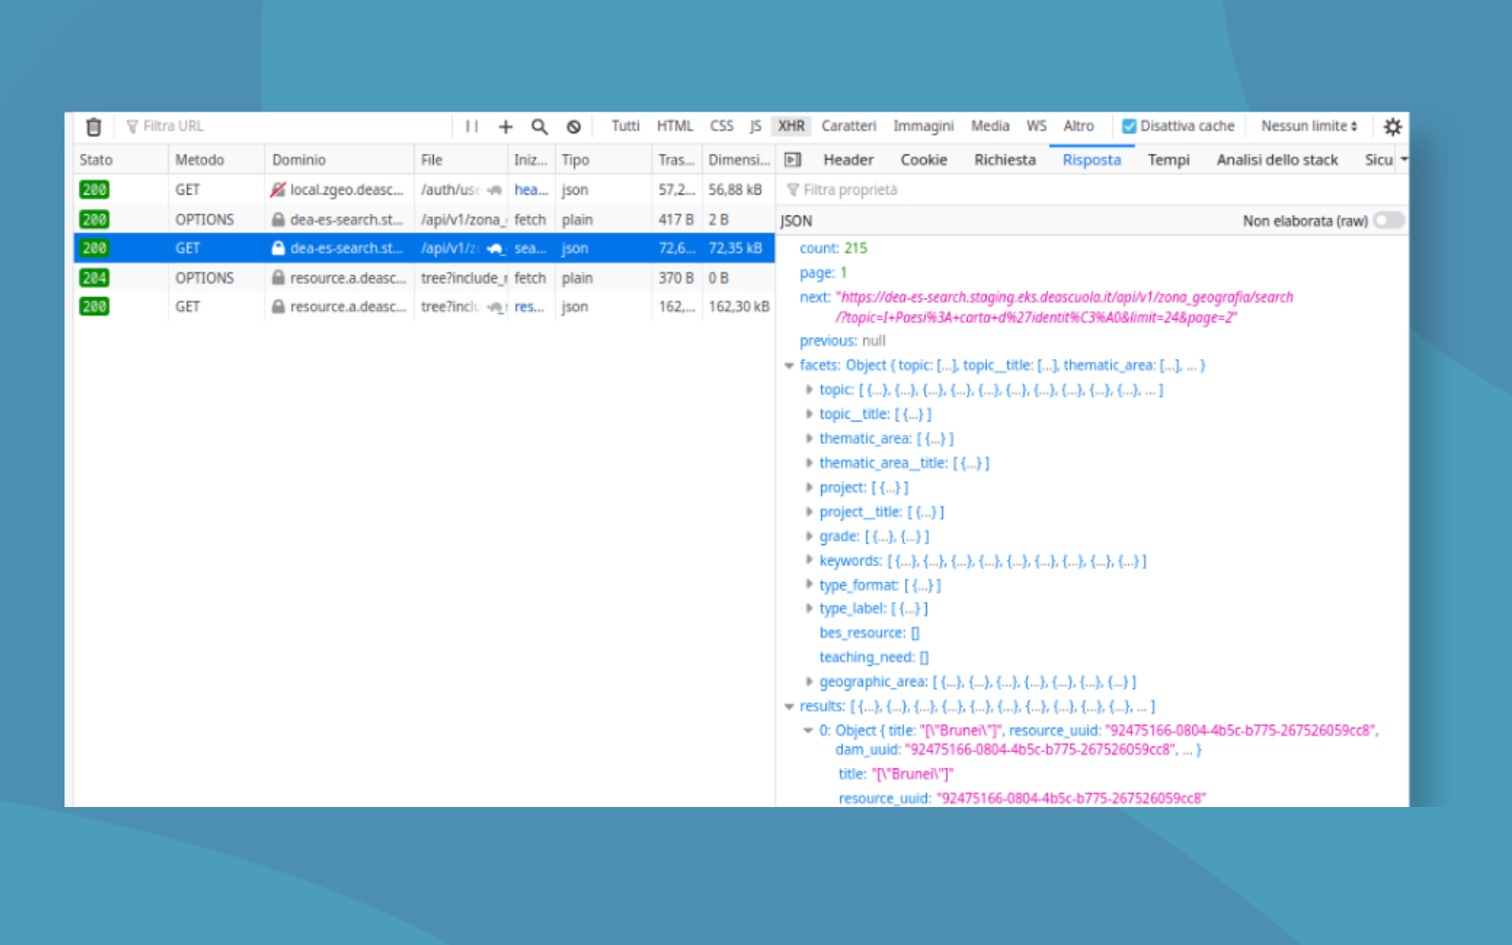Click the lock icon in the 162,30 kB GET row
This screenshot has width=1512, height=945.
tap(278, 307)
